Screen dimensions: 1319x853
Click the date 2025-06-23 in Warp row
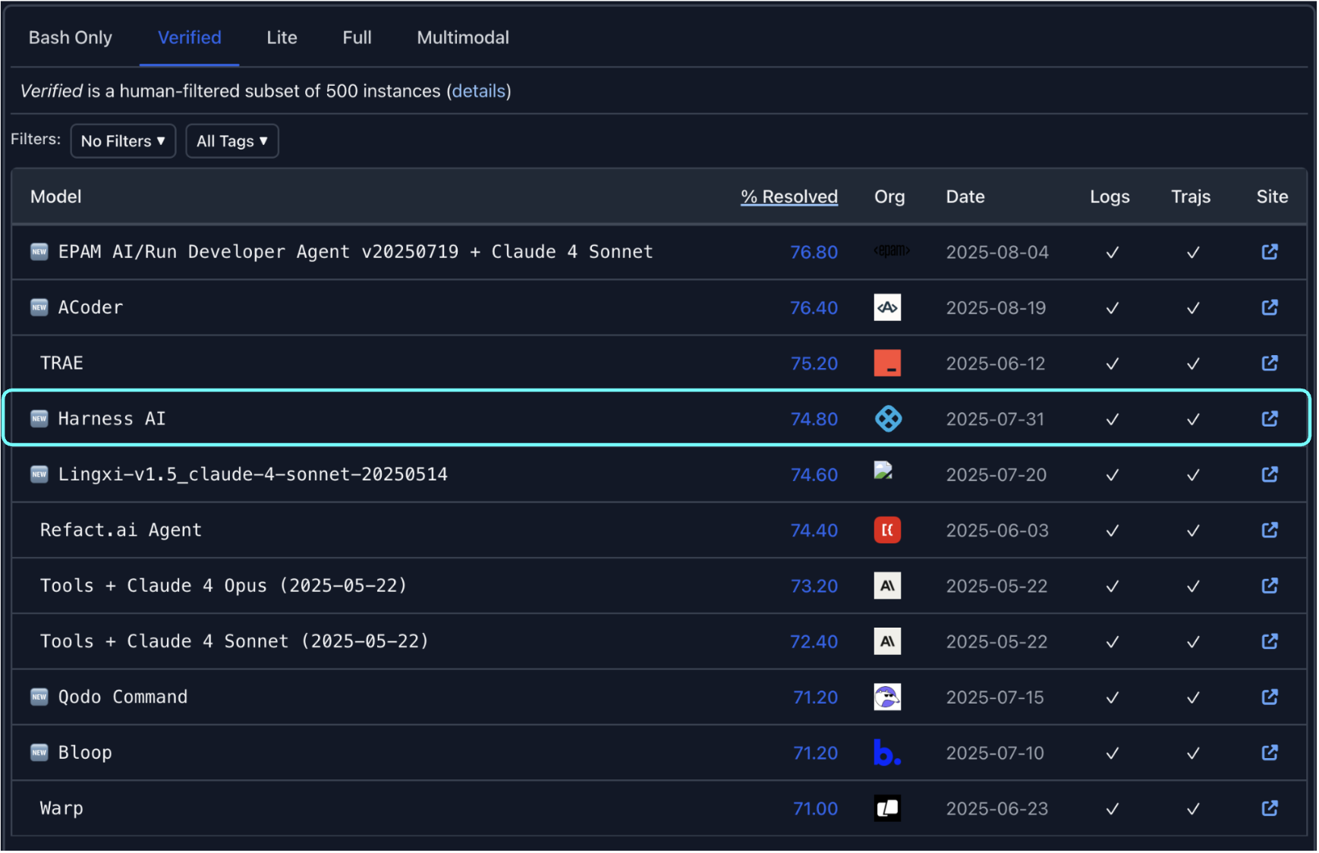[996, 809]
